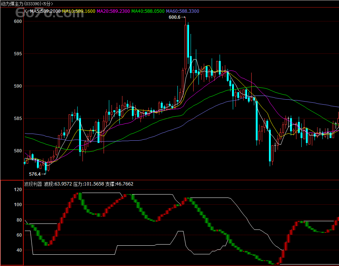Select the green MA40:588.0500 label
Screen dimensions: 339x266
coord(148,11)
